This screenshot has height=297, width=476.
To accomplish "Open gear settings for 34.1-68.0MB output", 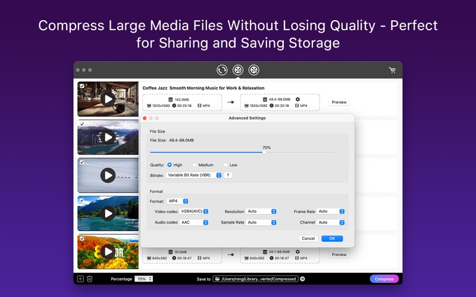I will tap(297, 252).
